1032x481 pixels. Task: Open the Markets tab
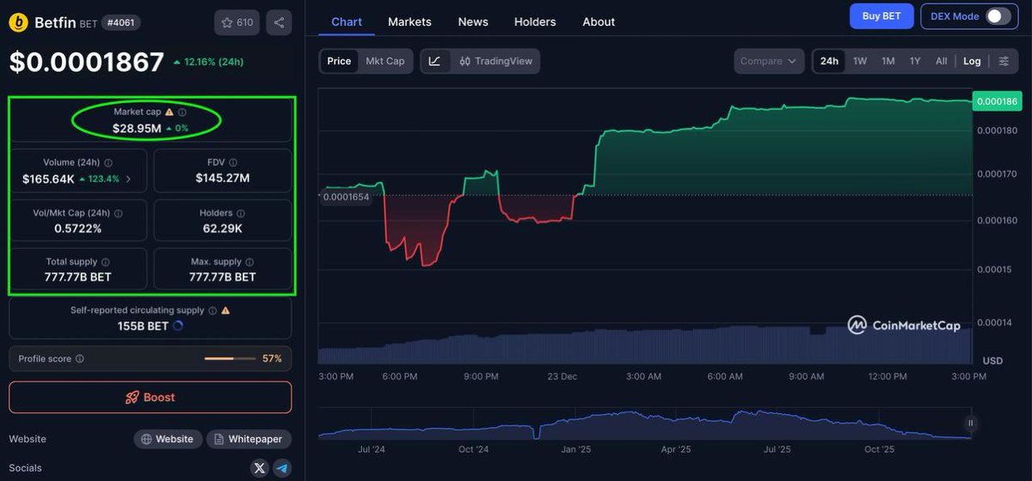[409, 21]
